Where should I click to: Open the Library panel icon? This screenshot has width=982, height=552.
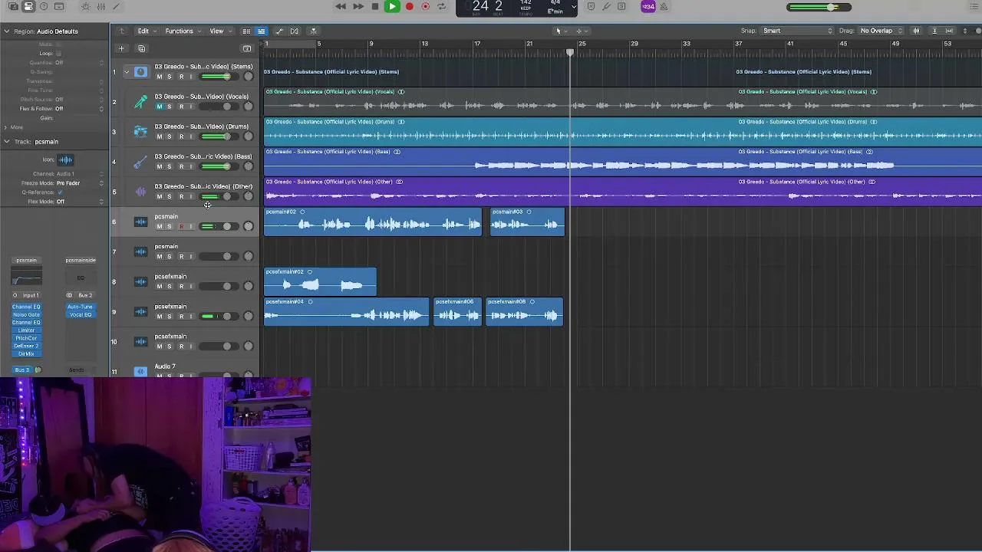[x=13, y=7]
